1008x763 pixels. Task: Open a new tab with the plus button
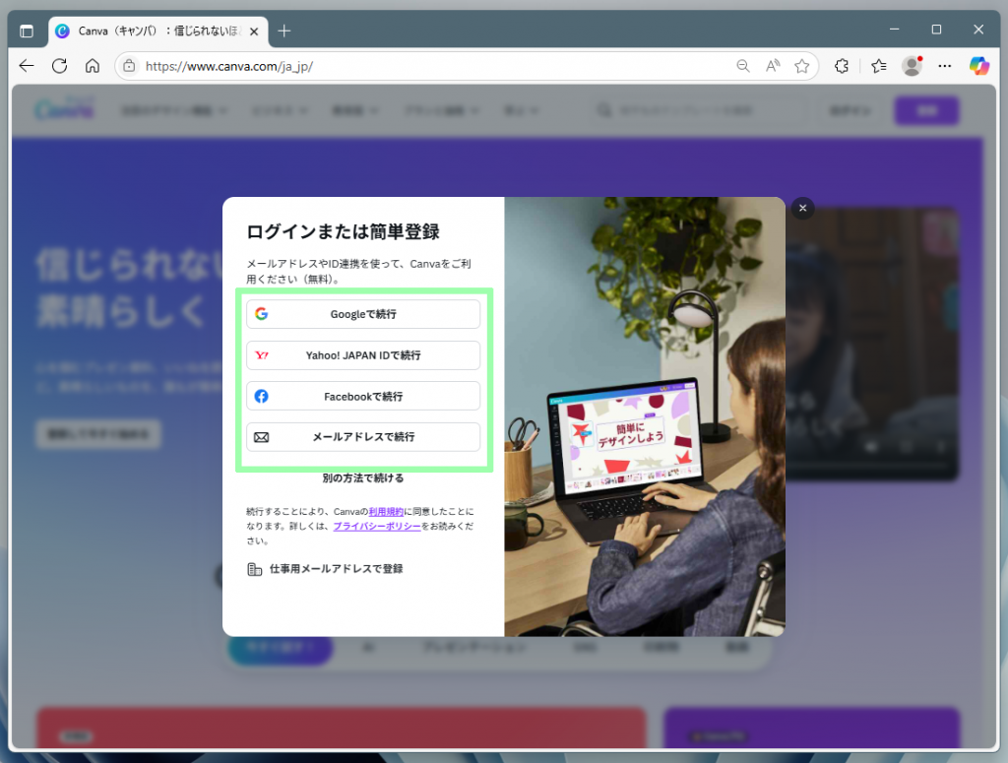click(x=283, y=30)
